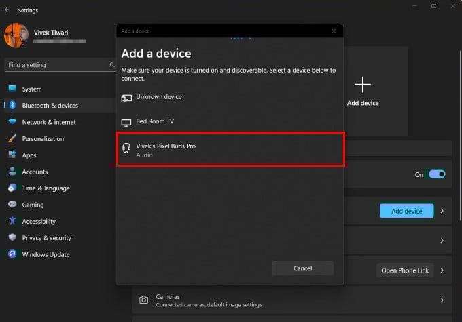Click the Apps icon in sidebar
Image resolution: width=462 pixels, height=322 pixels.
click(x=12, y=155)
